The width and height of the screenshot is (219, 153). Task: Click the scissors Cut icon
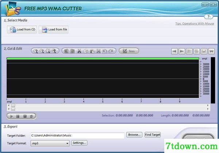79,51
